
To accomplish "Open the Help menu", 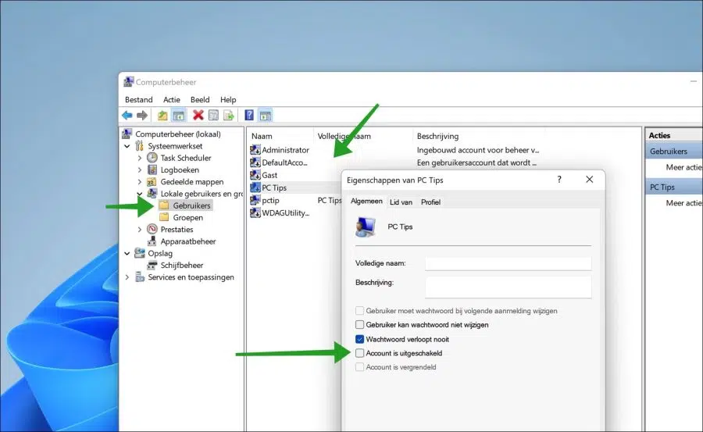I will click(x=228, y=99).
